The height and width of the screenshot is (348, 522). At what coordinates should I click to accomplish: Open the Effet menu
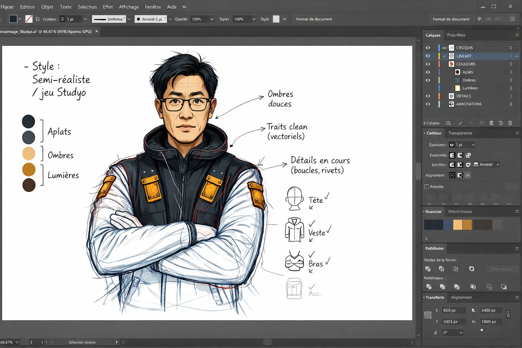click(108, 7)
